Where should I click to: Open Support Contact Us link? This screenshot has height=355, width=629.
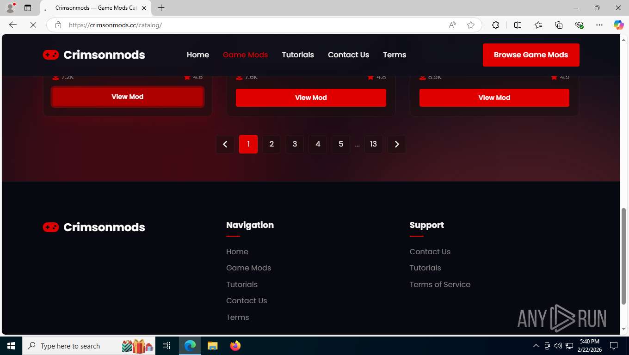pos(430,251)
